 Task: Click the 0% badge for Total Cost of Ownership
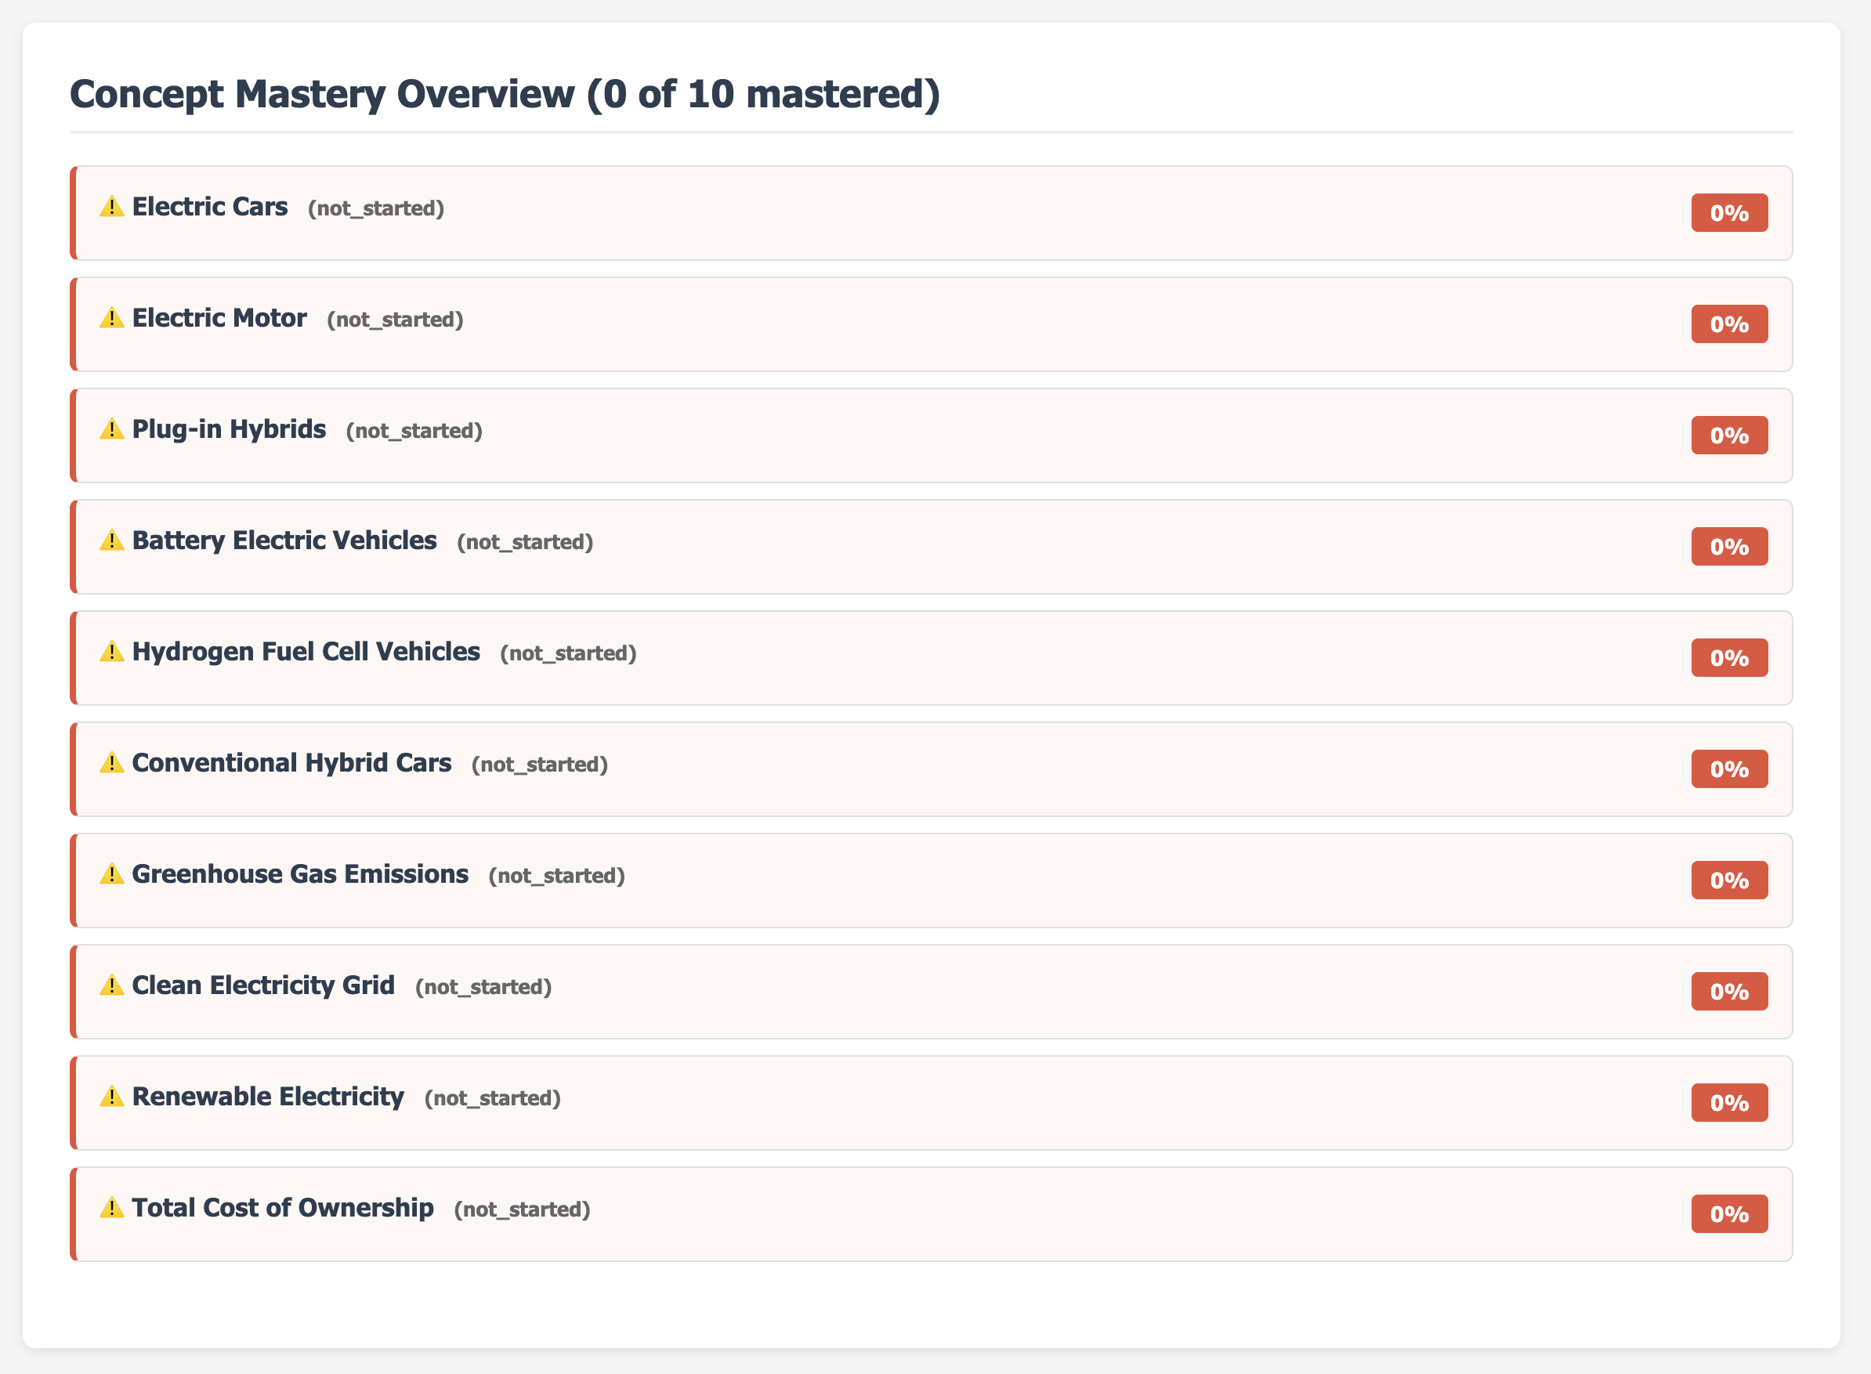(1728, 1214)
